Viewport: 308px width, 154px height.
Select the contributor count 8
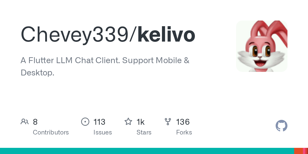35,122
